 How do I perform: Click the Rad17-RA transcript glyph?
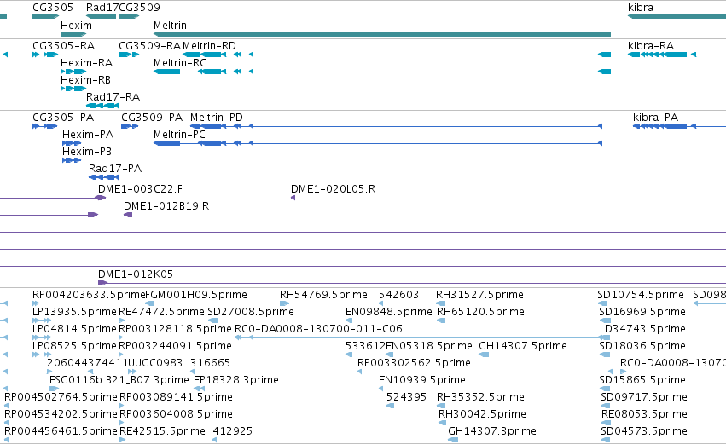tap(102, 106)
